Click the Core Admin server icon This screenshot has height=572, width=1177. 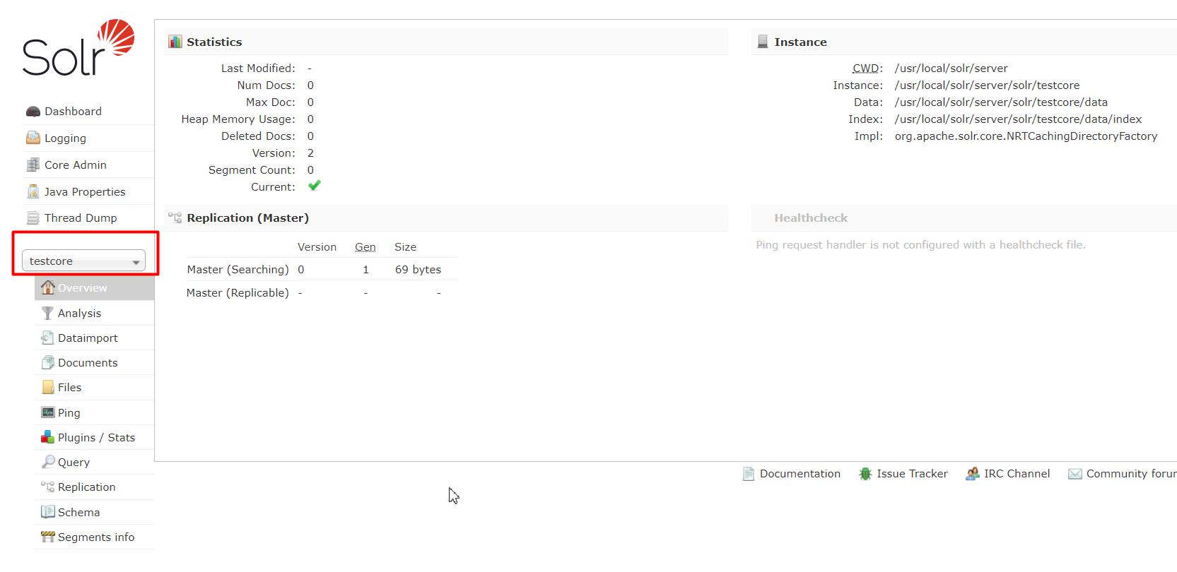coord(33,165)
